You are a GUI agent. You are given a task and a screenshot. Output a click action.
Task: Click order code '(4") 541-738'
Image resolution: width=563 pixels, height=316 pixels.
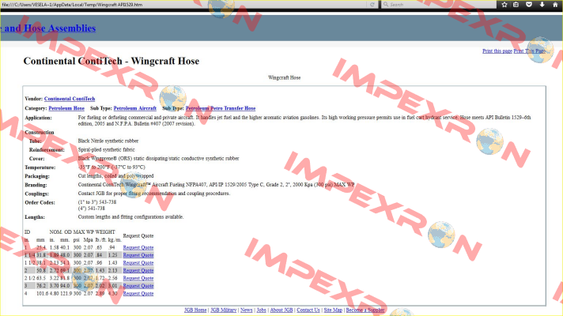coord(91,209)
